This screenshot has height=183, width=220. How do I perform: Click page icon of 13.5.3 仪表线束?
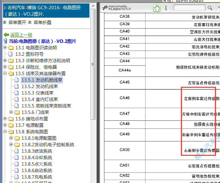[x=17, y=93]
